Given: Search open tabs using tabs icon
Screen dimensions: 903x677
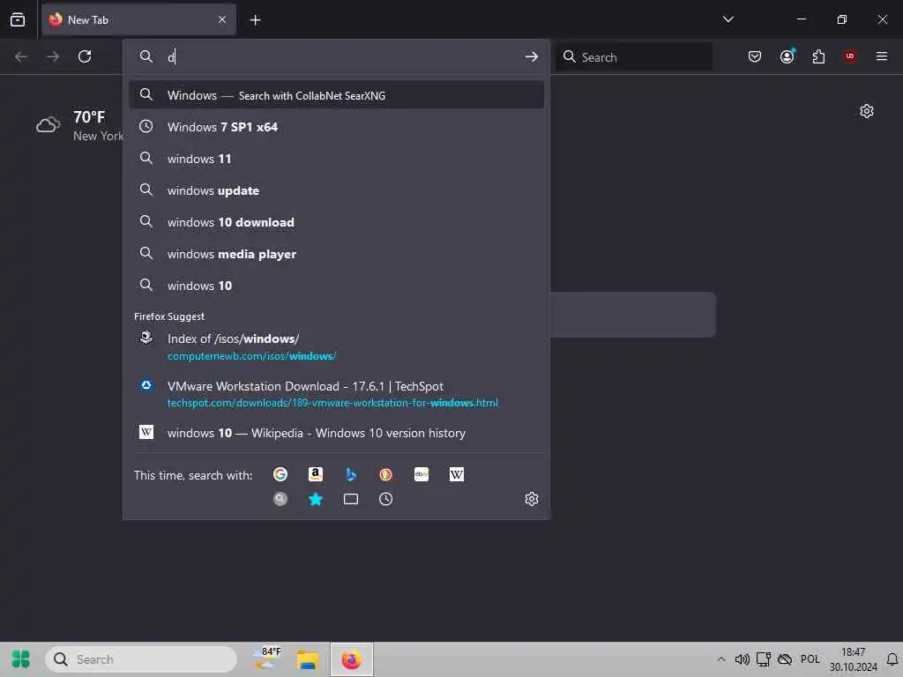Looking at the screenshot, I should point(351,499).
